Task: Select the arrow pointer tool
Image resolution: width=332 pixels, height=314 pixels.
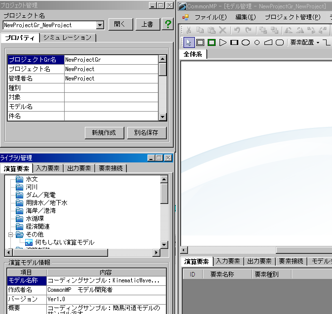Action: (x=189, y=42)
